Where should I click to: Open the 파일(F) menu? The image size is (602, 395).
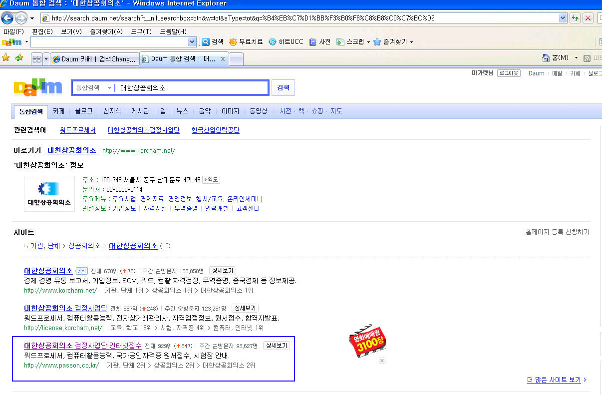point(13,31)
